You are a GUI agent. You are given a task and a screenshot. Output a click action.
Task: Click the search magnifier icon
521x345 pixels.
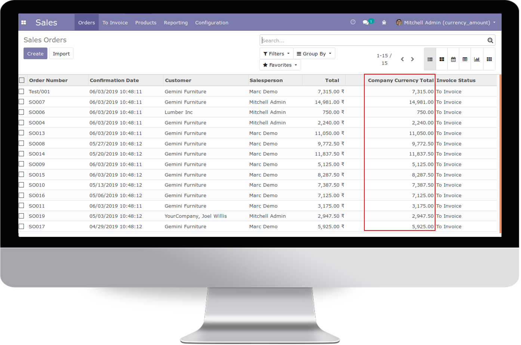point(490,40)
